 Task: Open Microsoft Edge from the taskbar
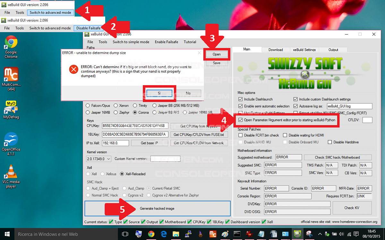164,234
